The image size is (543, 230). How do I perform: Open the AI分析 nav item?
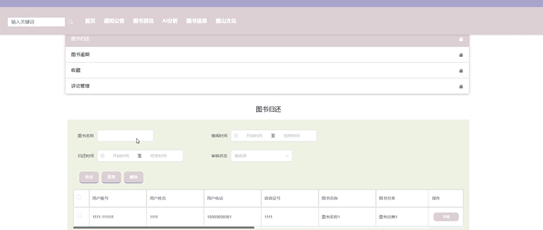[170, 21]
